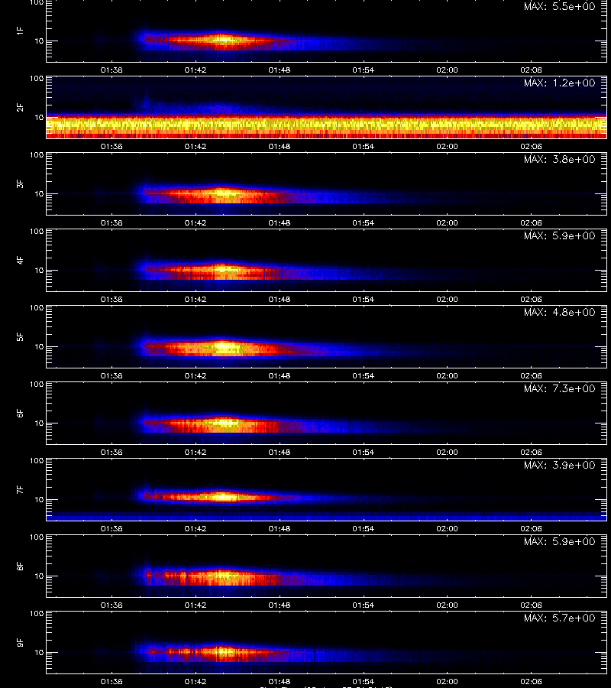
Task: Click the 1F panel label
Action: (x=20, y=31)
